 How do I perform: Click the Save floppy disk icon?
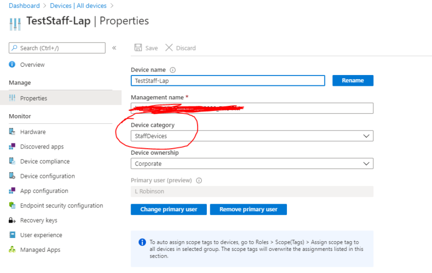pyautogui.click(x=138, y=48)
